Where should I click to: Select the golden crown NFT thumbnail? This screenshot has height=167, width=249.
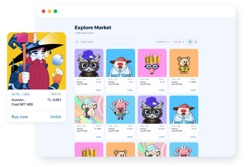pos(152,63)
